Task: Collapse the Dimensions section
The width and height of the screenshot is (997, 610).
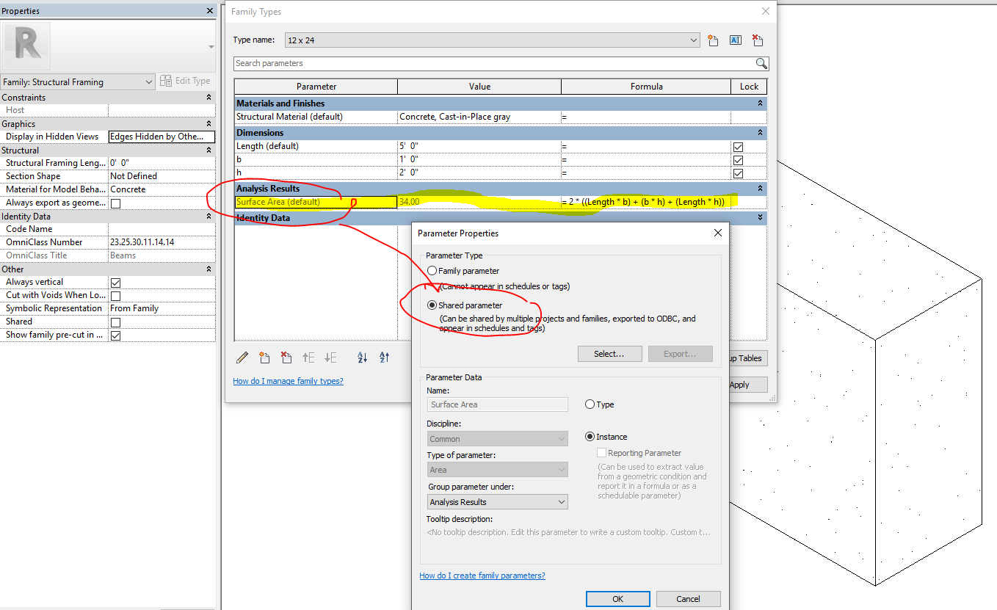Action: coord(758,132)
